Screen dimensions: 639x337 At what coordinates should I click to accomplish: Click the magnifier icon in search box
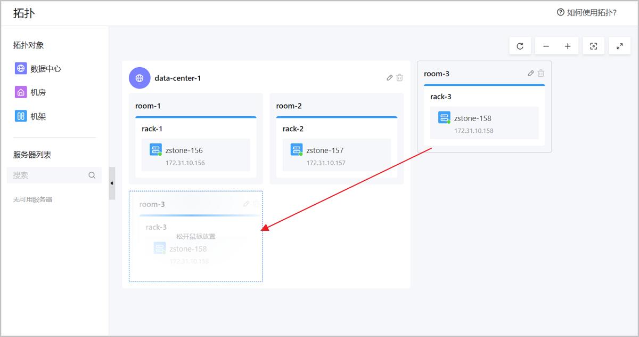click(x=92, y=175)
